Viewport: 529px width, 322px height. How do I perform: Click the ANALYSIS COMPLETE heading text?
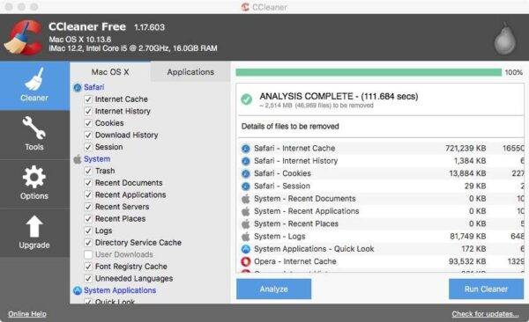(x=339, y=97)
